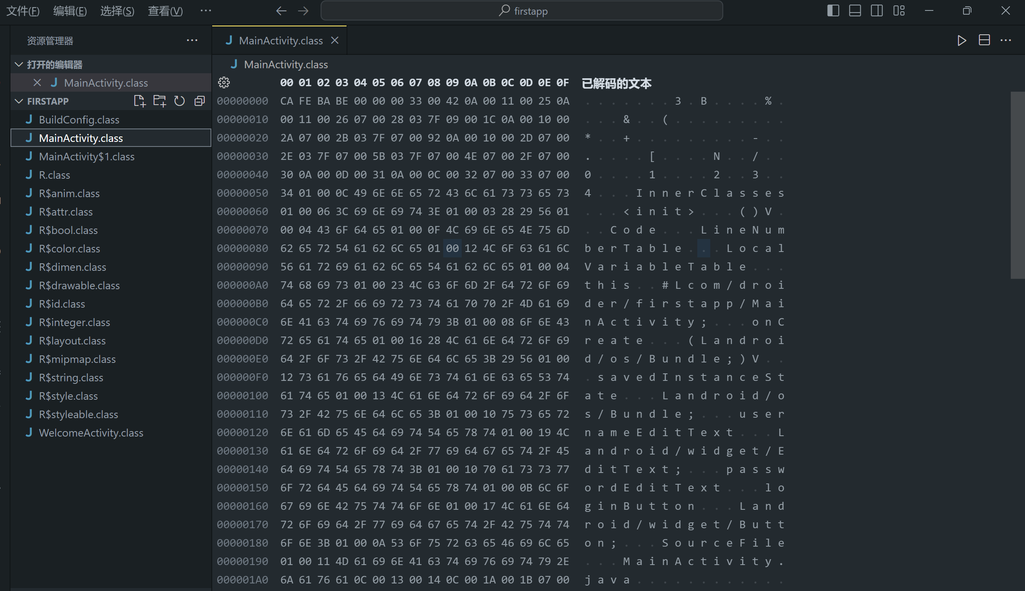This screenshot has height=591, width=1025.
Task: Open R$styleable.class file
Action: click(111, 414)
